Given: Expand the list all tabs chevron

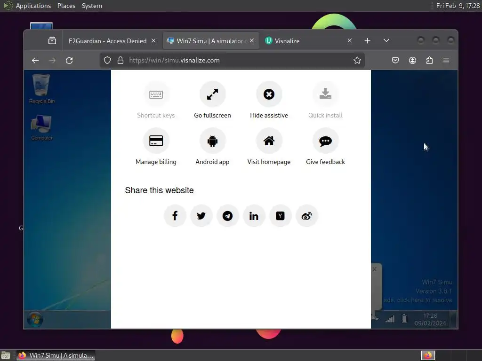Looking at the screenshot, I should point(386,40).
